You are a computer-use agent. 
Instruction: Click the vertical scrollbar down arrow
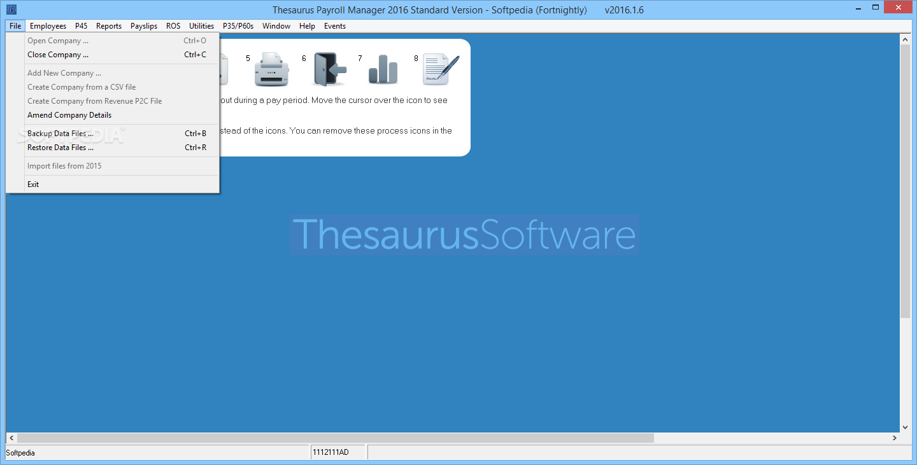(x=906, y=427)
